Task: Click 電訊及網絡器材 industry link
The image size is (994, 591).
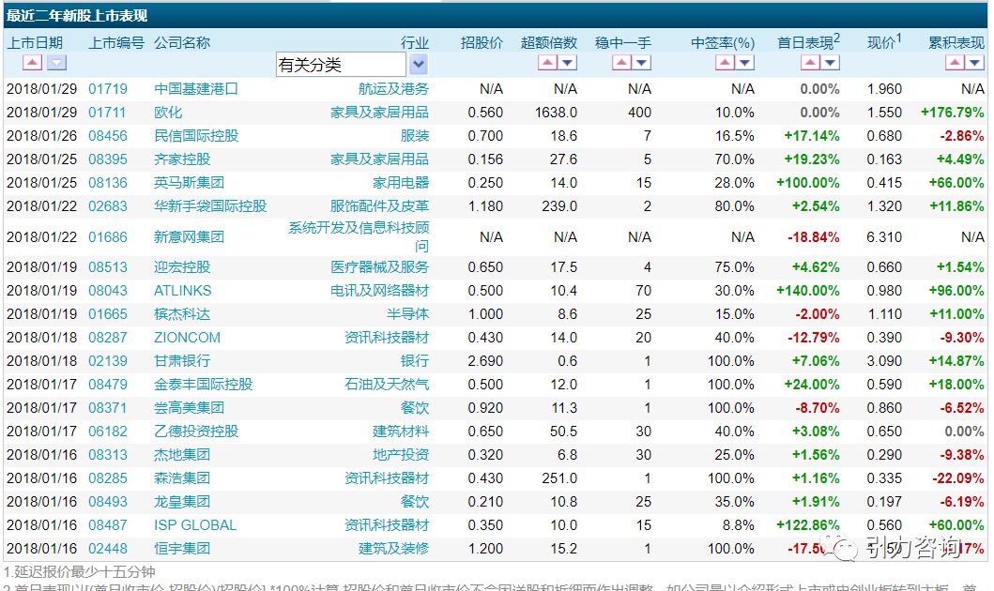Action: 379,290
